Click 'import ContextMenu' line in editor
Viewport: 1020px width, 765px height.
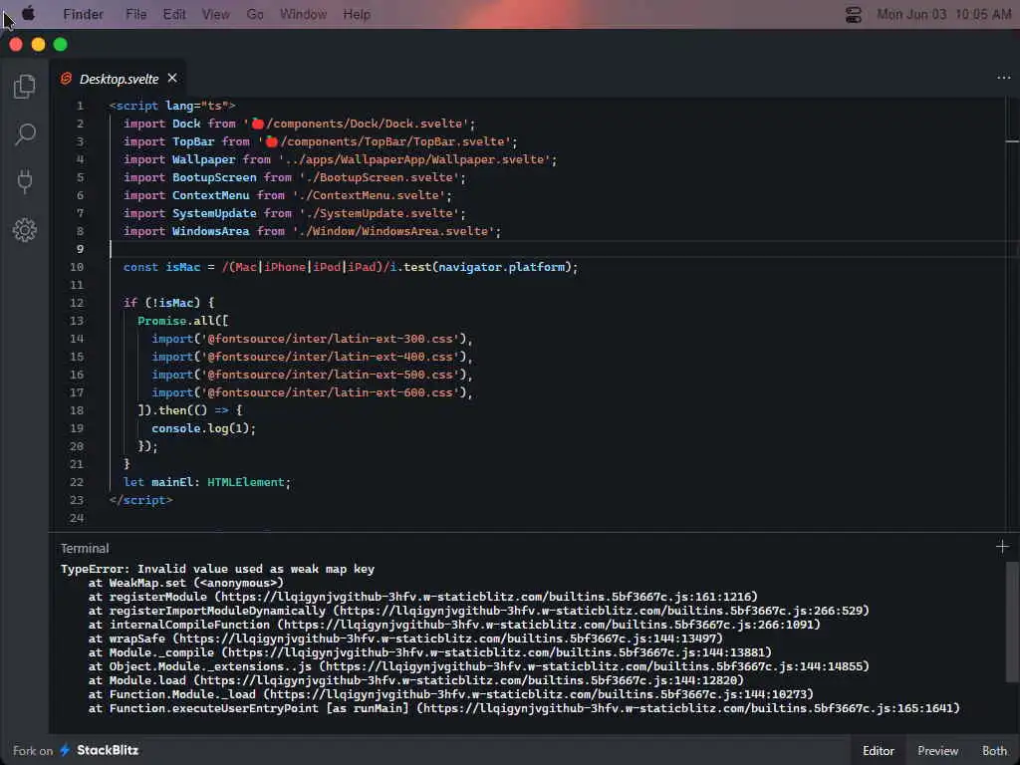(x=288, y=195)
